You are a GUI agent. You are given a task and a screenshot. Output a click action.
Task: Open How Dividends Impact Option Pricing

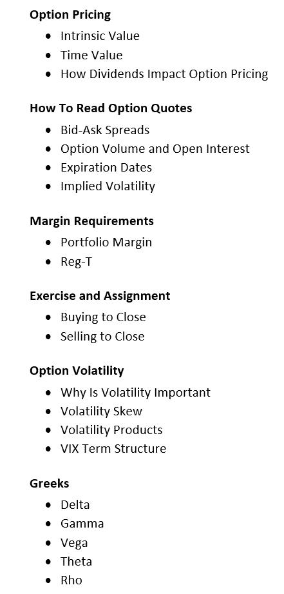(x=164, y=74)
